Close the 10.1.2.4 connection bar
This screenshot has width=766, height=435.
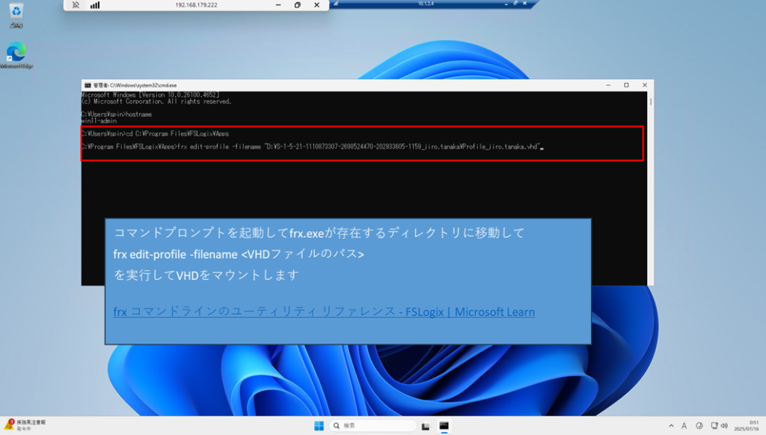point(524,4)
